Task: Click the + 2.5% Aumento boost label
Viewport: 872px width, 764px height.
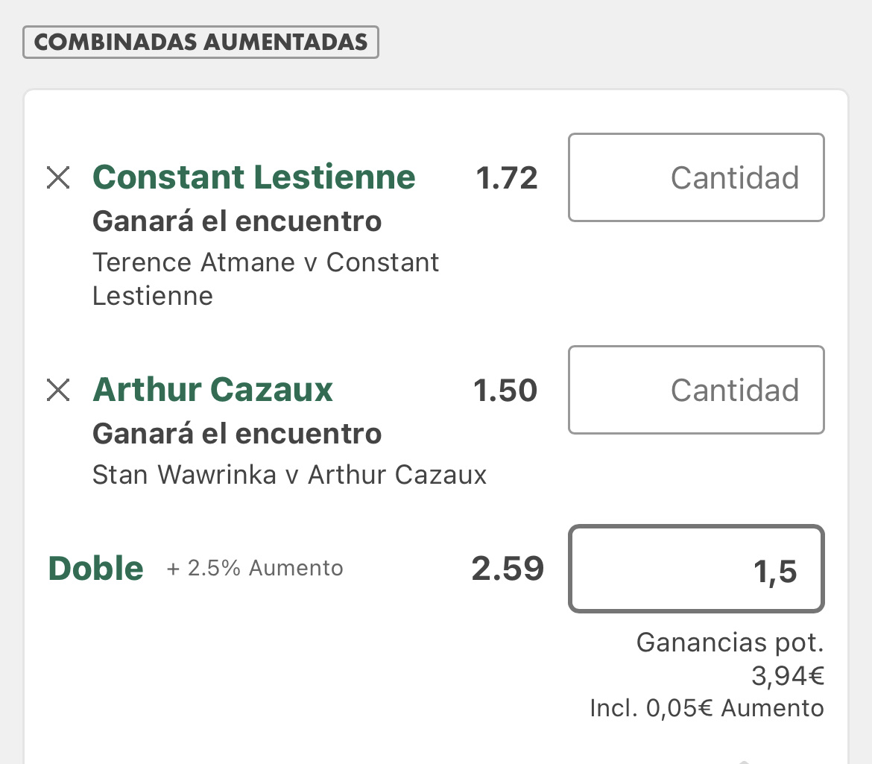Action: coord(255,568)
